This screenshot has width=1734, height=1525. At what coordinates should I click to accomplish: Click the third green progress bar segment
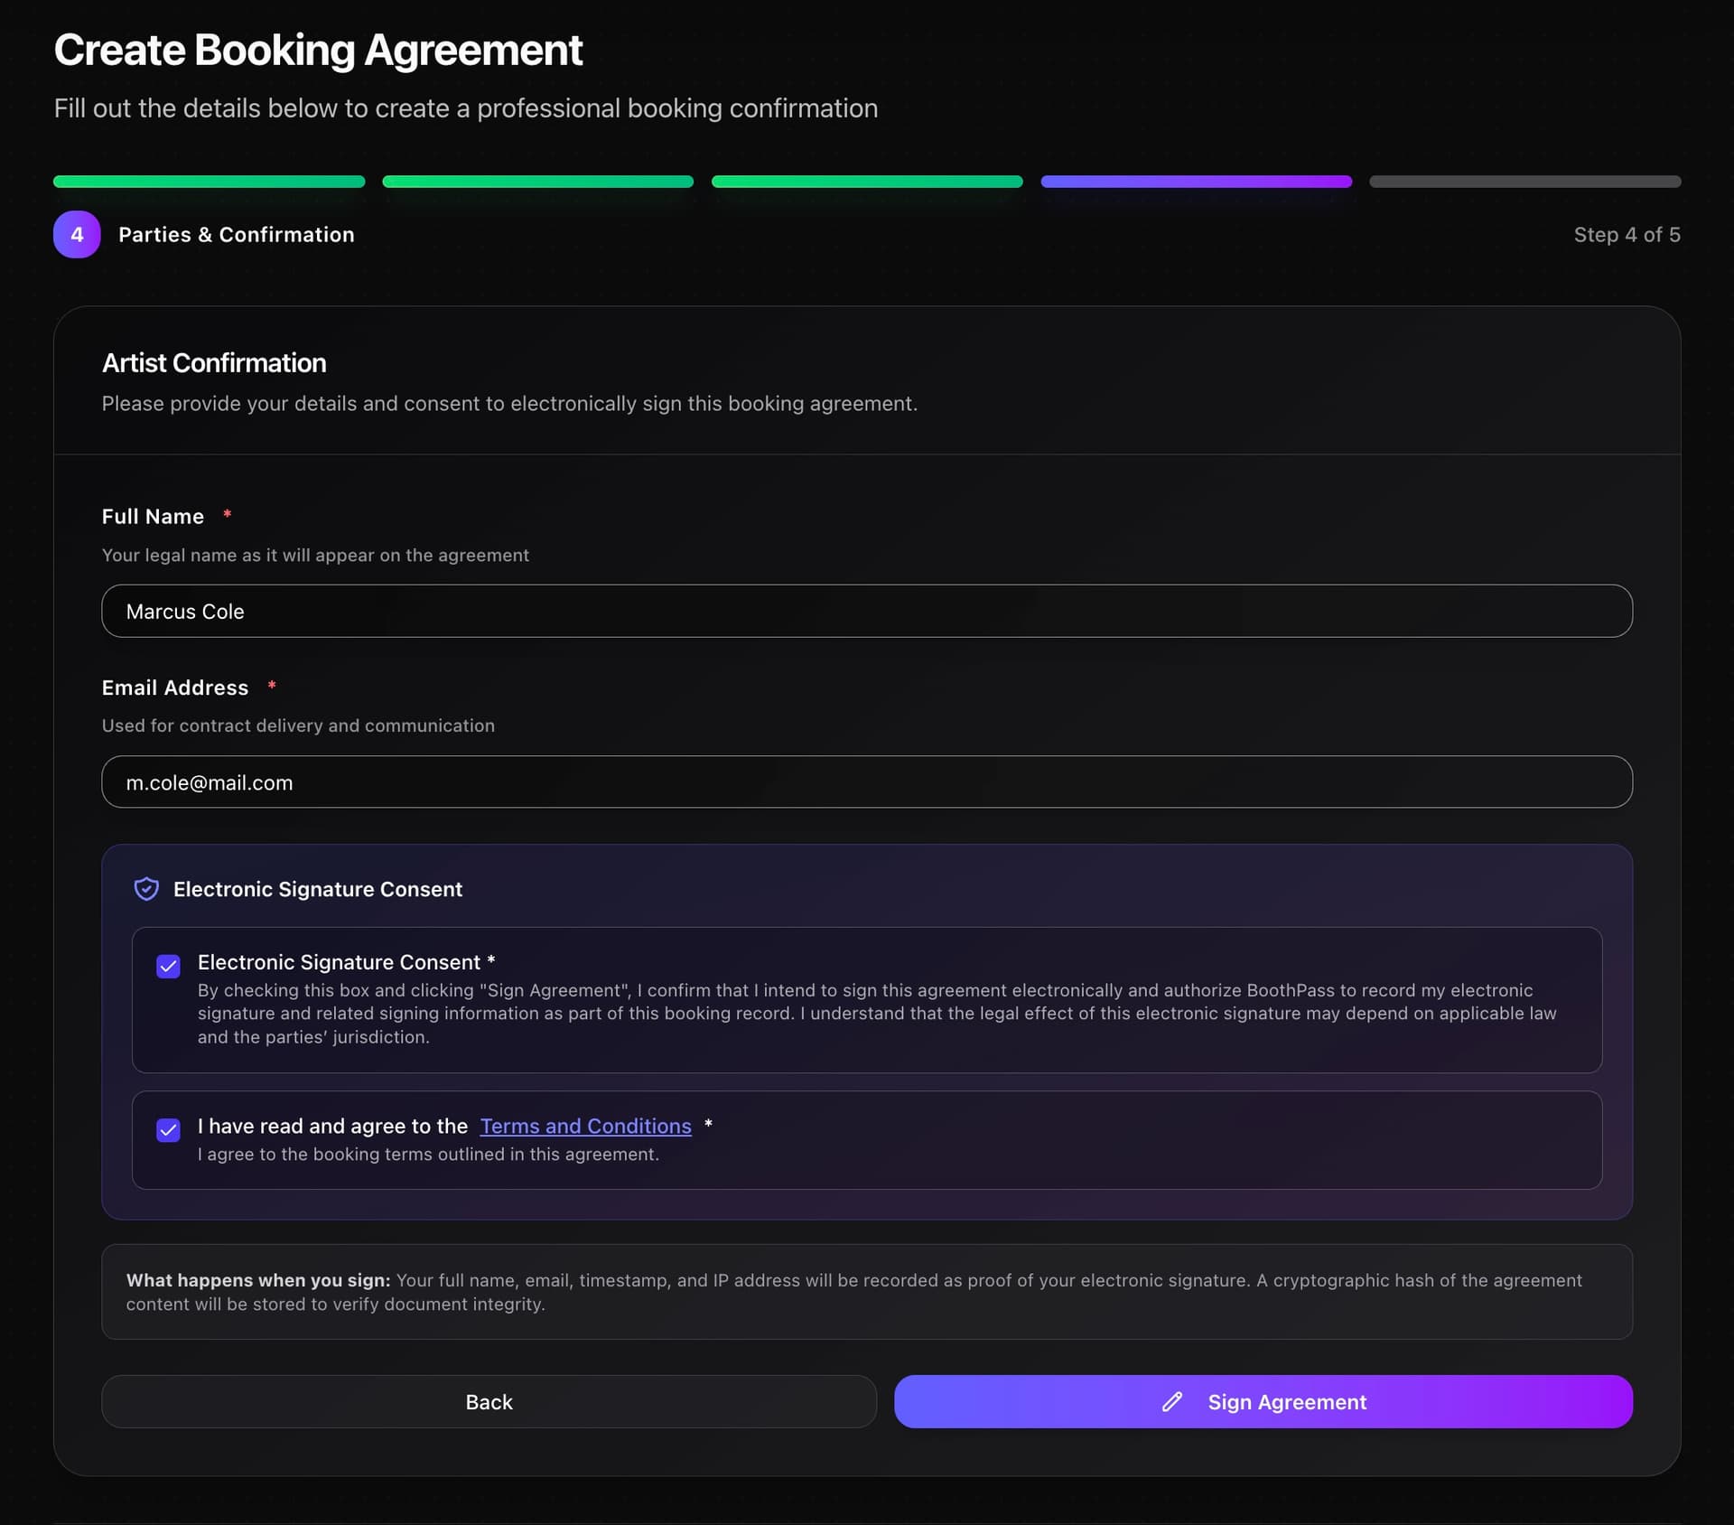pyautogui.click(x=867, y=182)
